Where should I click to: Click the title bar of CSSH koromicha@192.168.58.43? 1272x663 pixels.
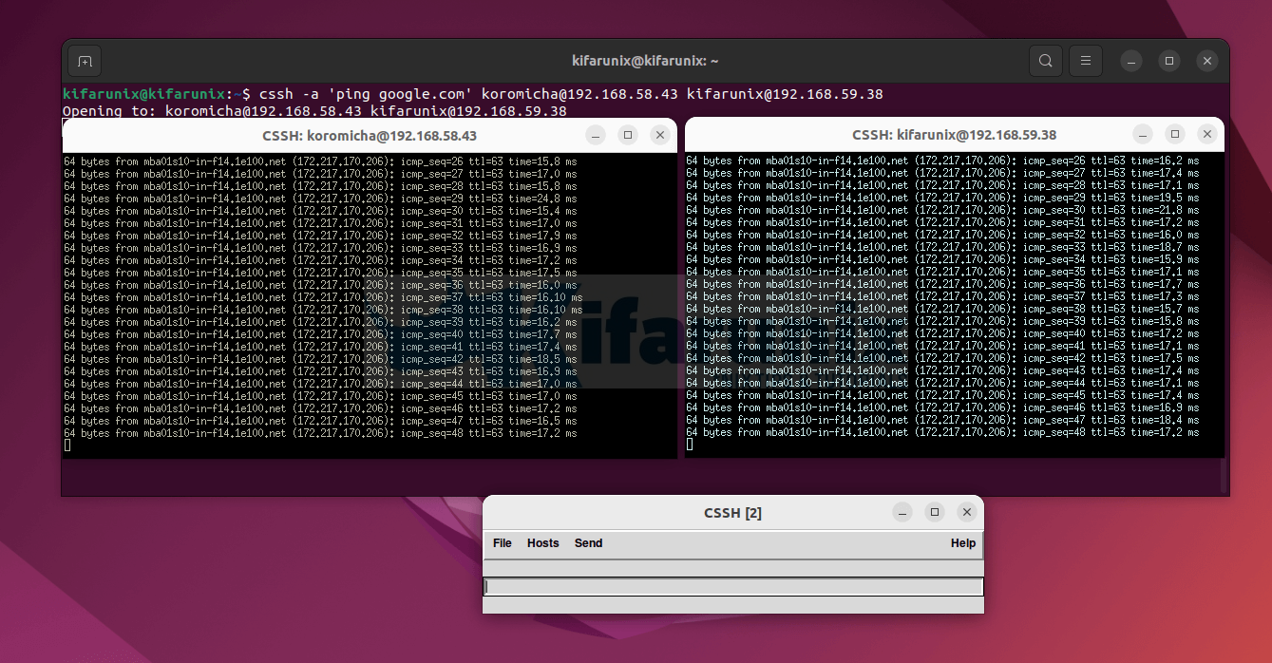[x=370, y=136]
